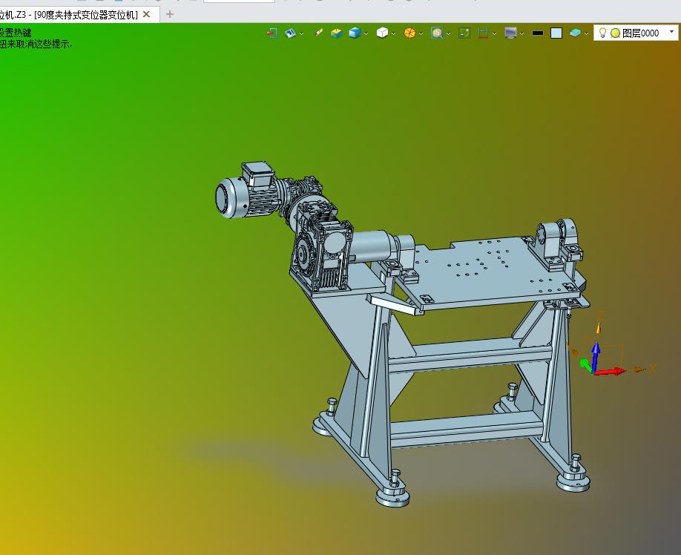Viewport: 681px width, 555px height.
Task: Click the brush tool icon in toolbar
Action: (x=319, y=33)
